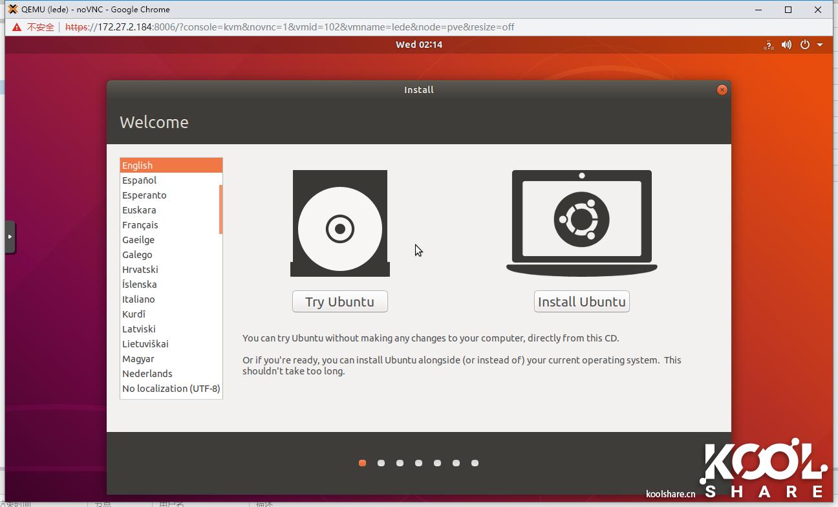The image size is (838, 507).
Task: Open the network status icon in top bar
Action: click(768, 45)
